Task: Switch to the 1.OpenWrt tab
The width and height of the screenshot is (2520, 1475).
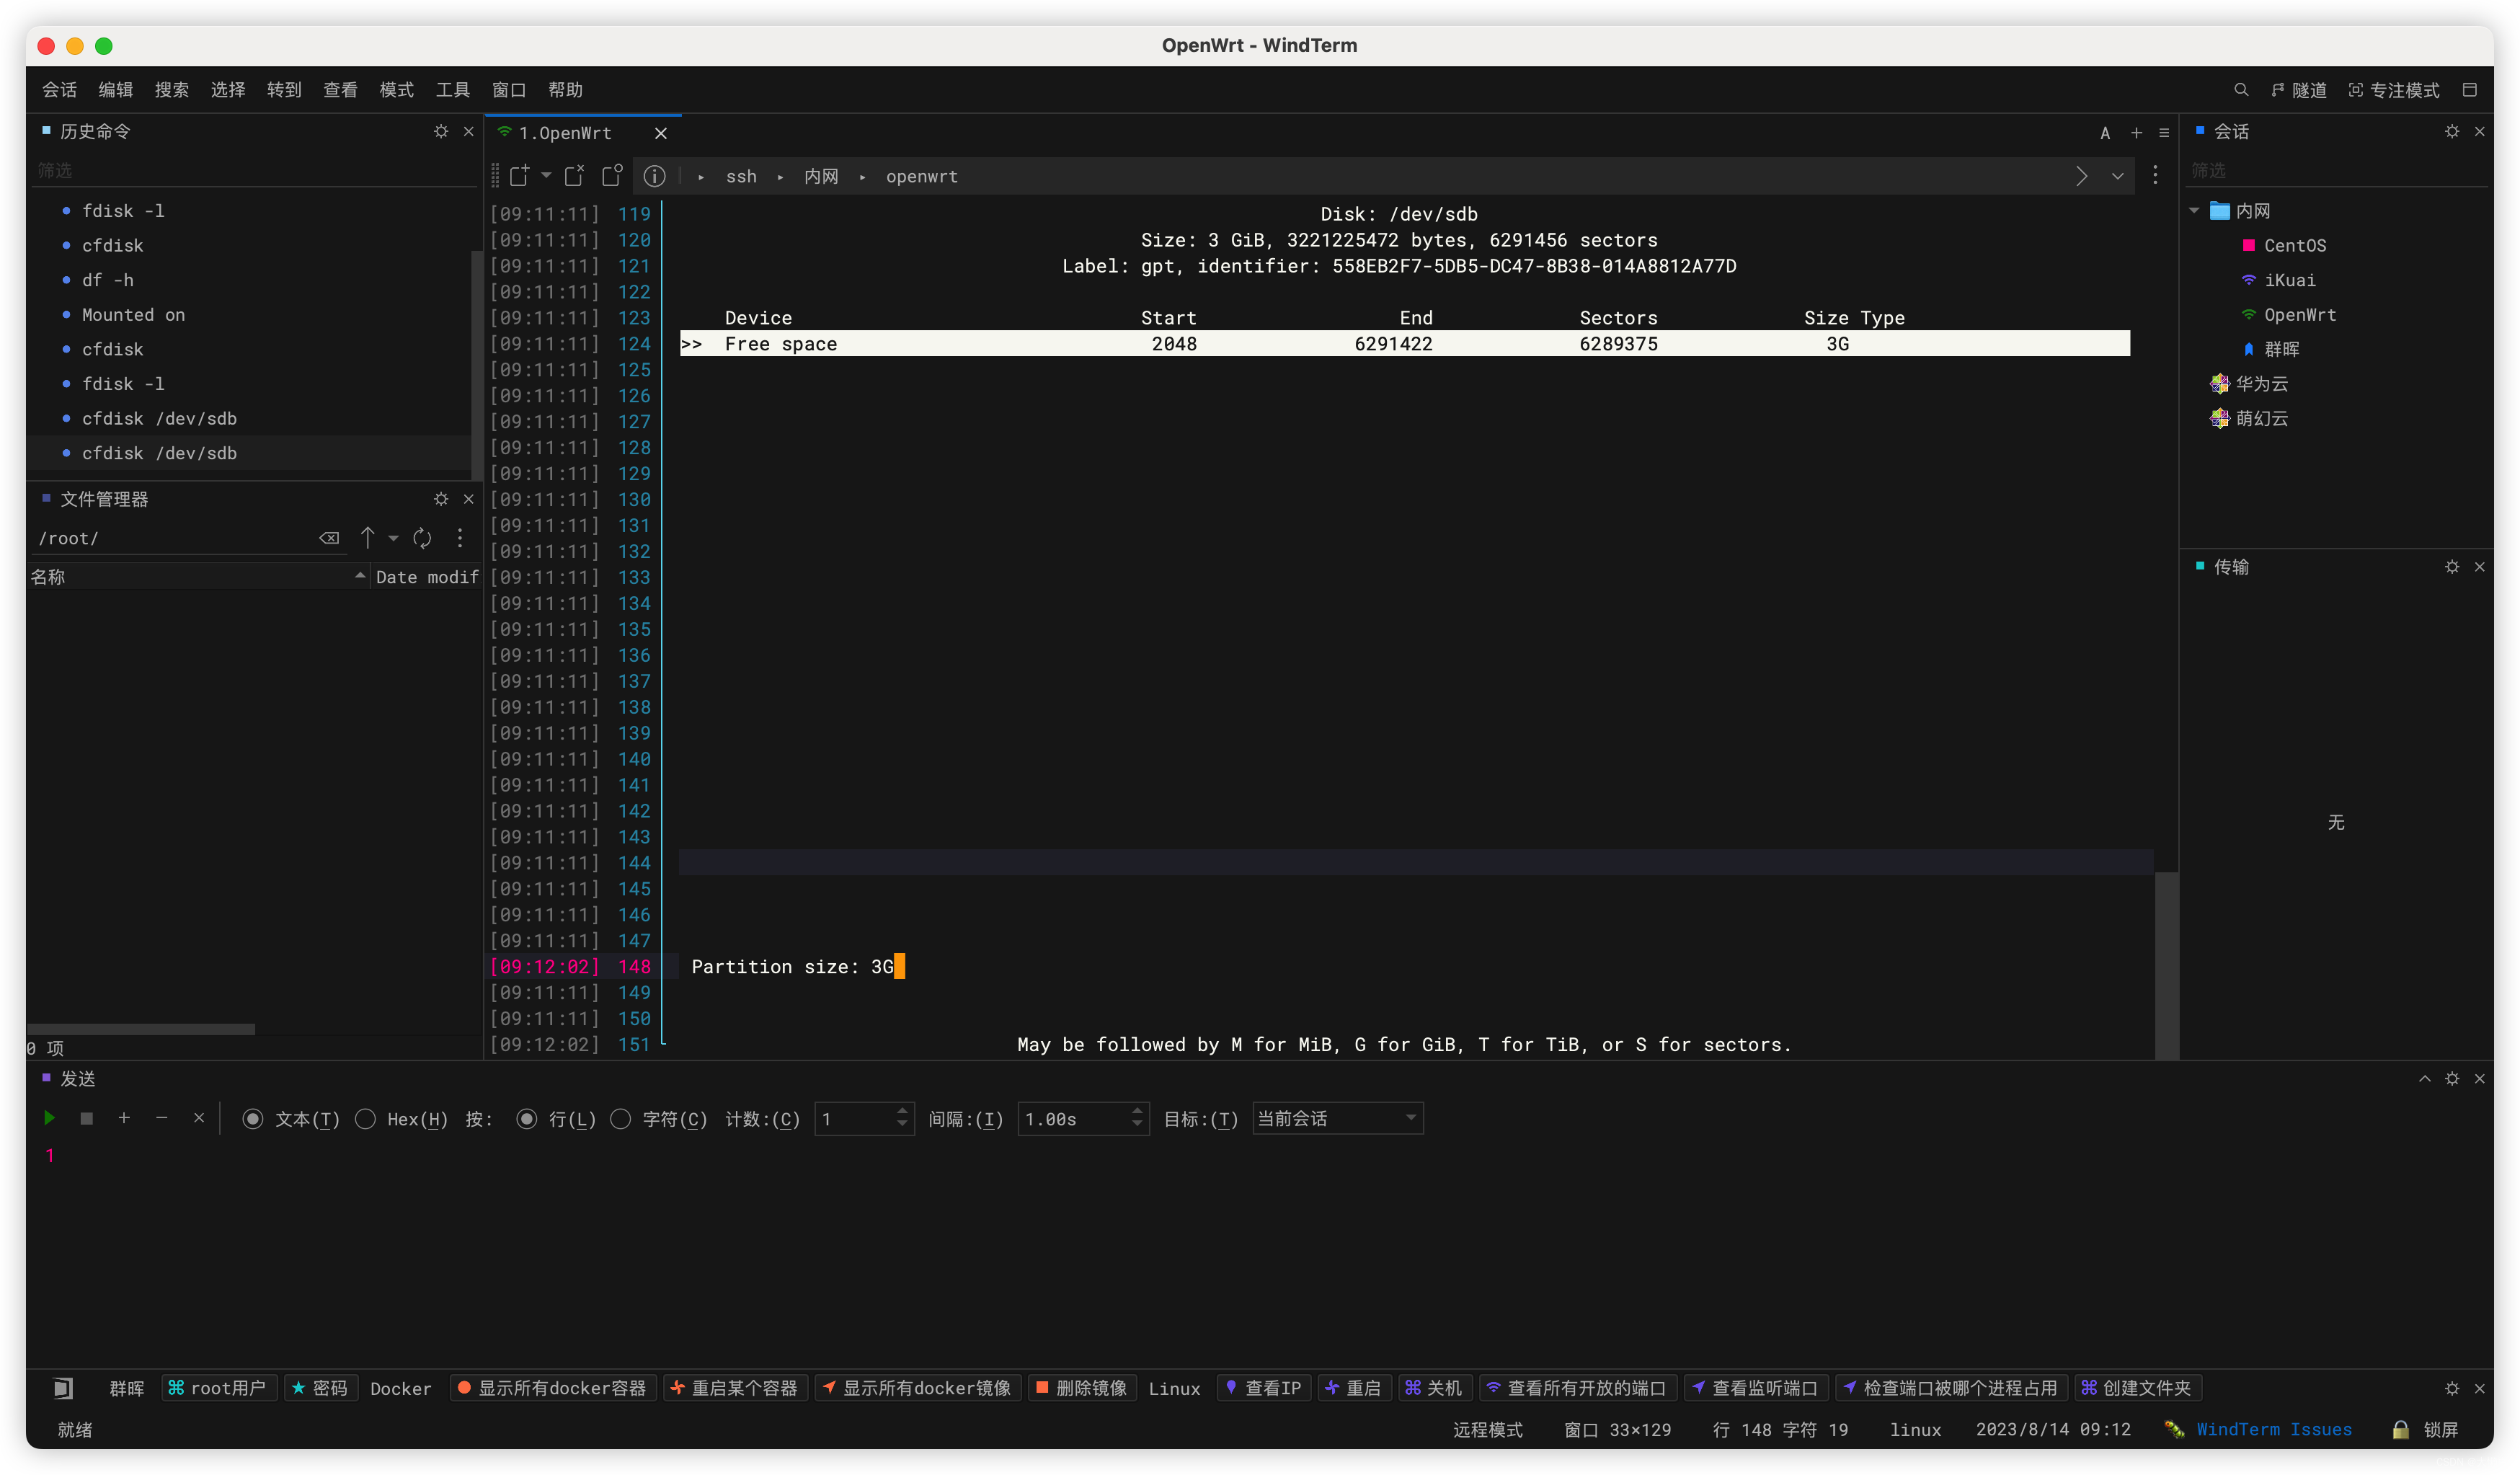Action: (x=566, y=133)
